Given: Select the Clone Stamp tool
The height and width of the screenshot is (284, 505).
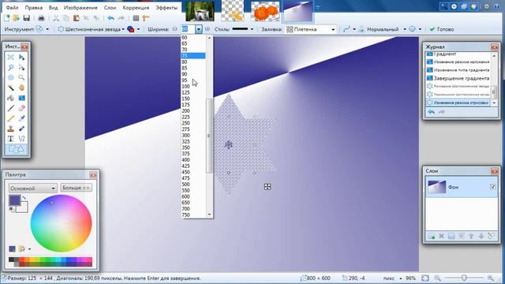Looking at the screenshot, I should [11, 129].
